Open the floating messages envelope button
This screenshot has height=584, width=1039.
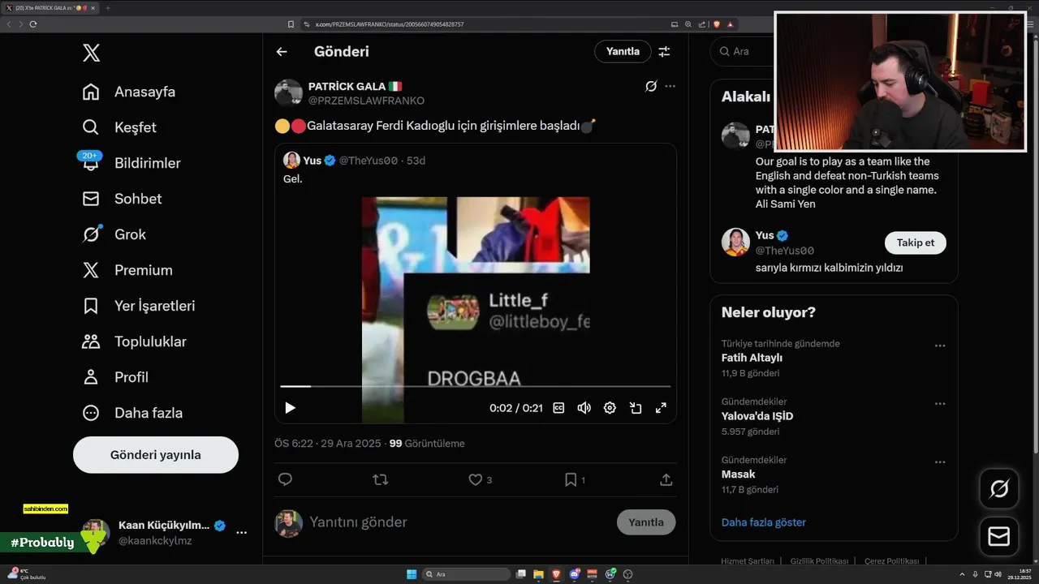(x=999, y=536)
